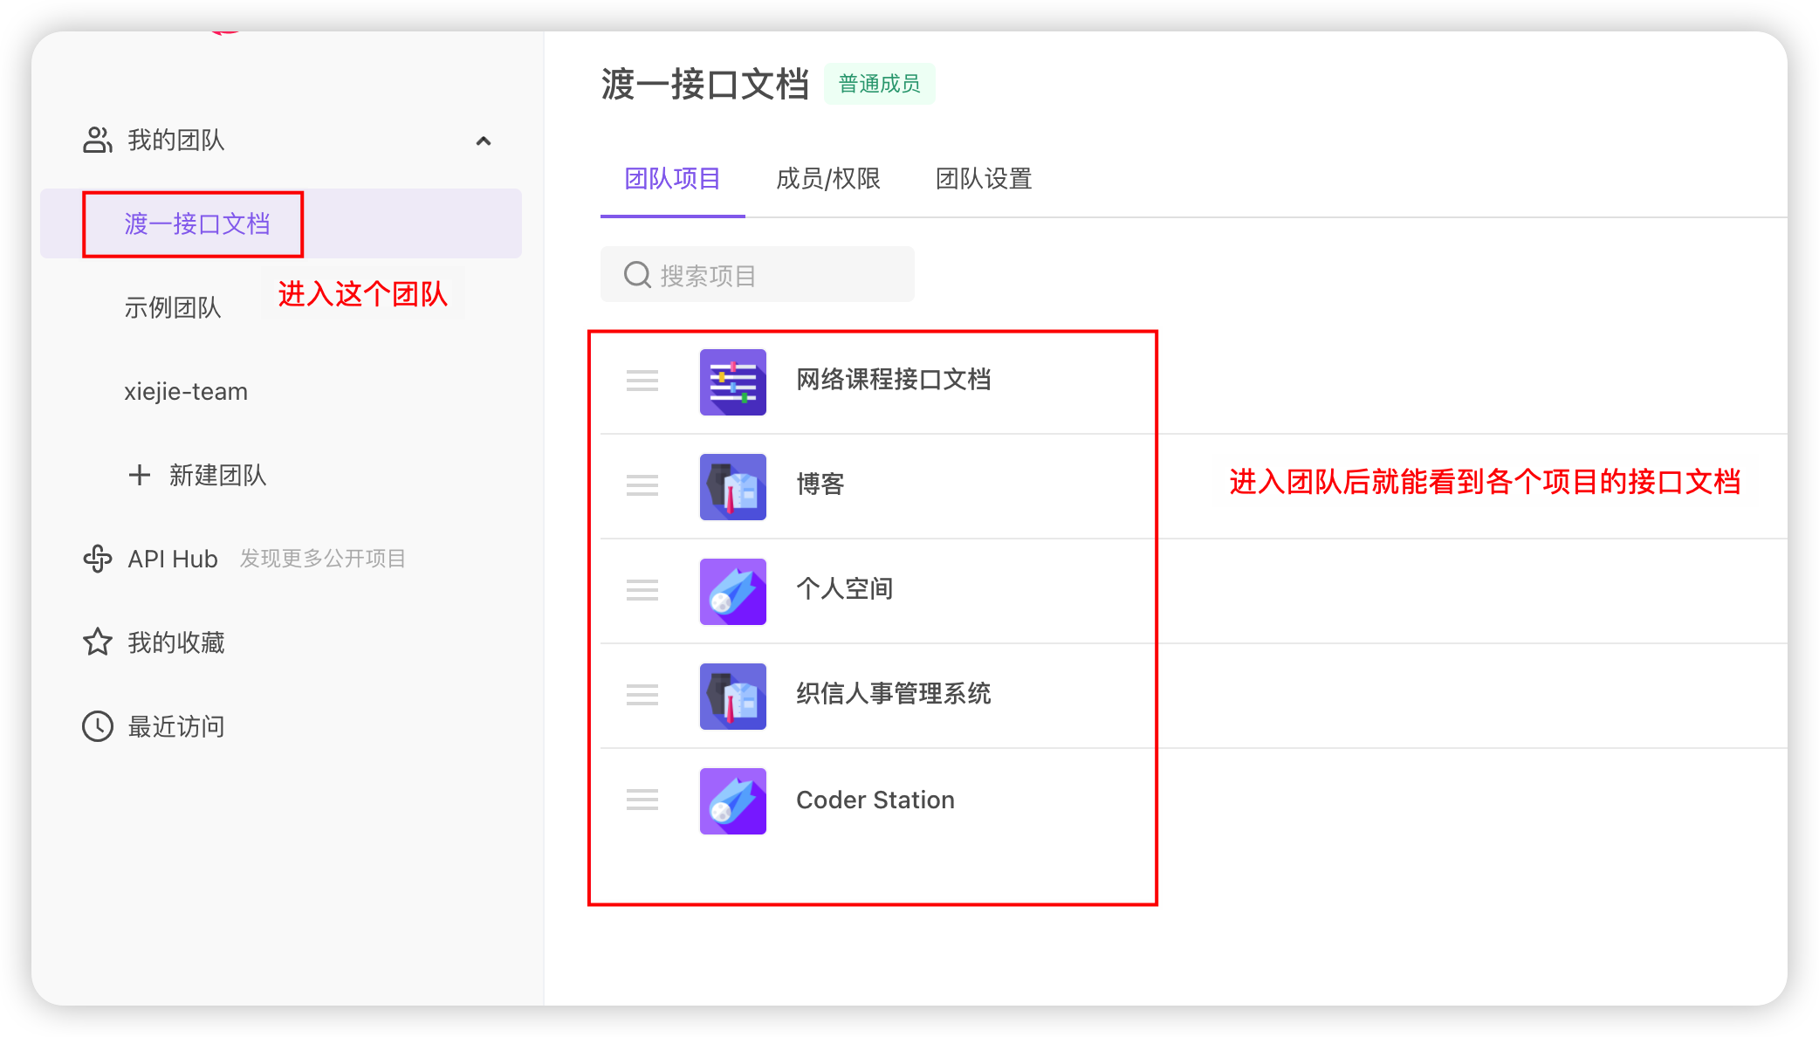Click drag handle of 博客 row
The width and height of the screenshot is (1819, 1037).
[642, 485]
